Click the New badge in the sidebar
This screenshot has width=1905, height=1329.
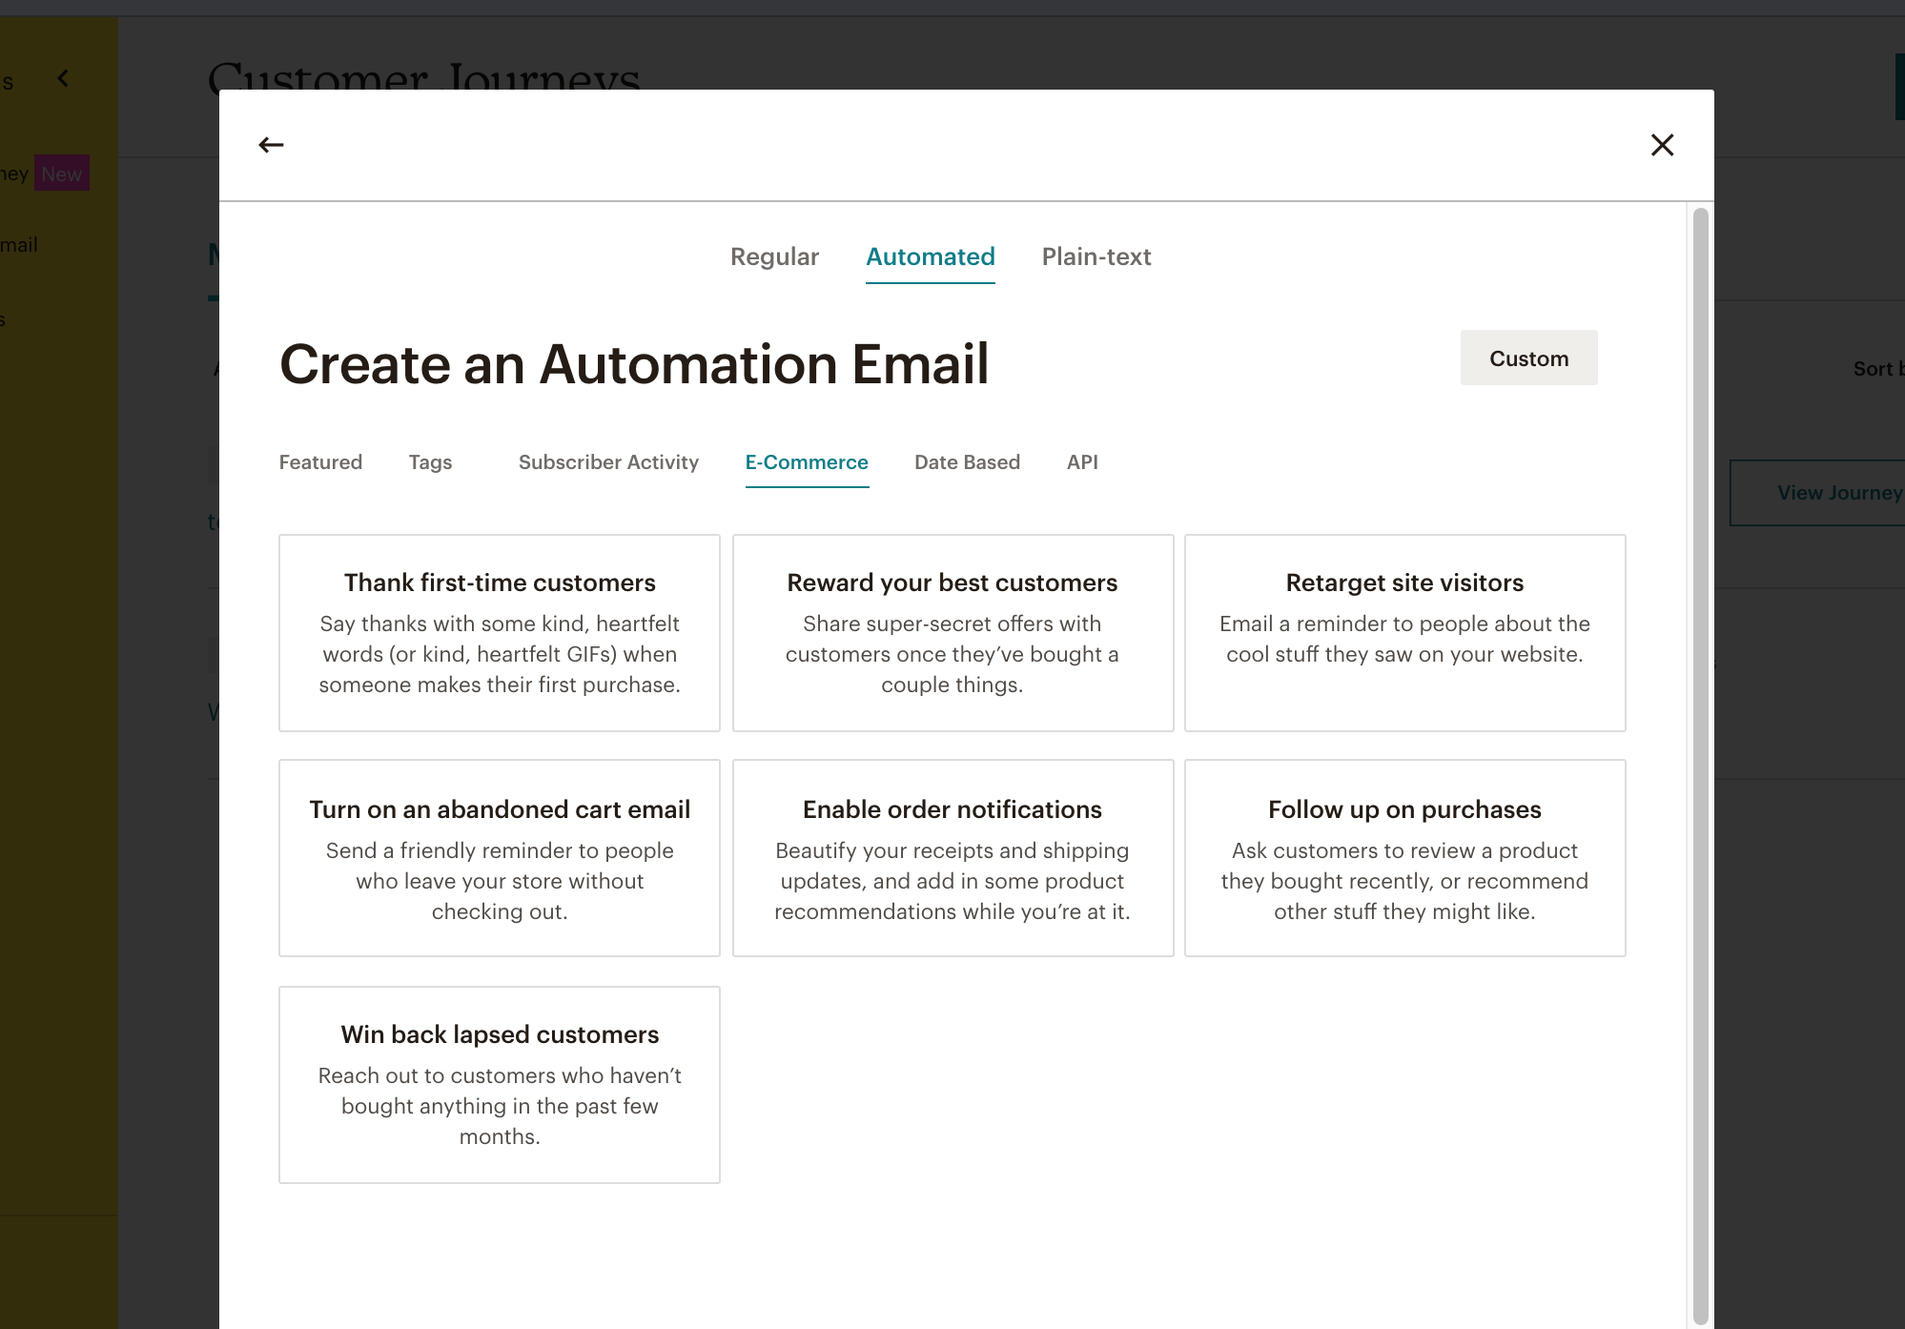pyautogui.click(x=62, y=174)
